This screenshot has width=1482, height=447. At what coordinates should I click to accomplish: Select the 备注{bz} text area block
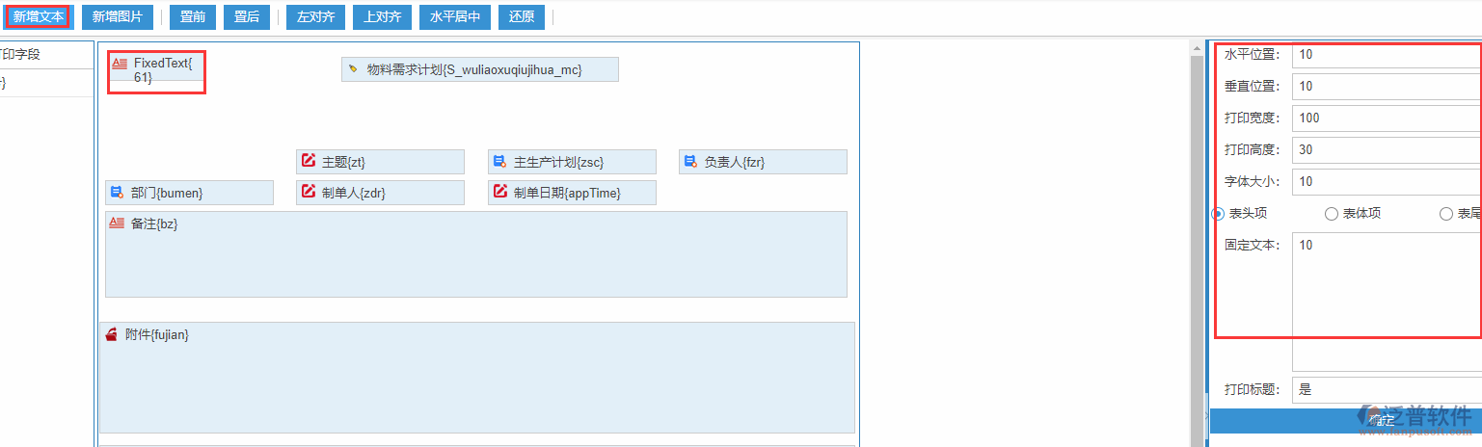pos(476,254)
